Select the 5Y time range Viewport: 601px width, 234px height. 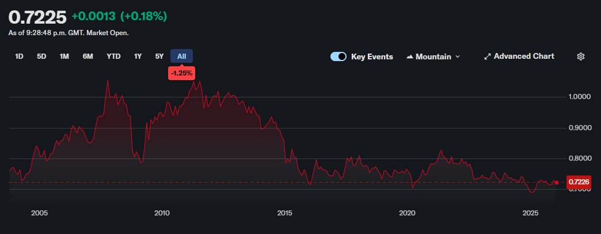159,56
